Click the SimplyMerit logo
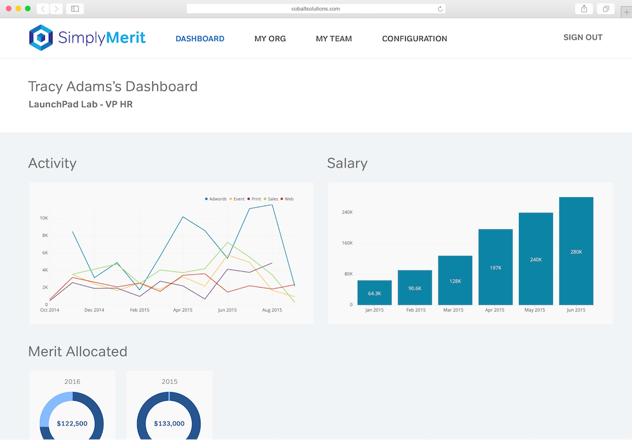 [x=87, y=37]
